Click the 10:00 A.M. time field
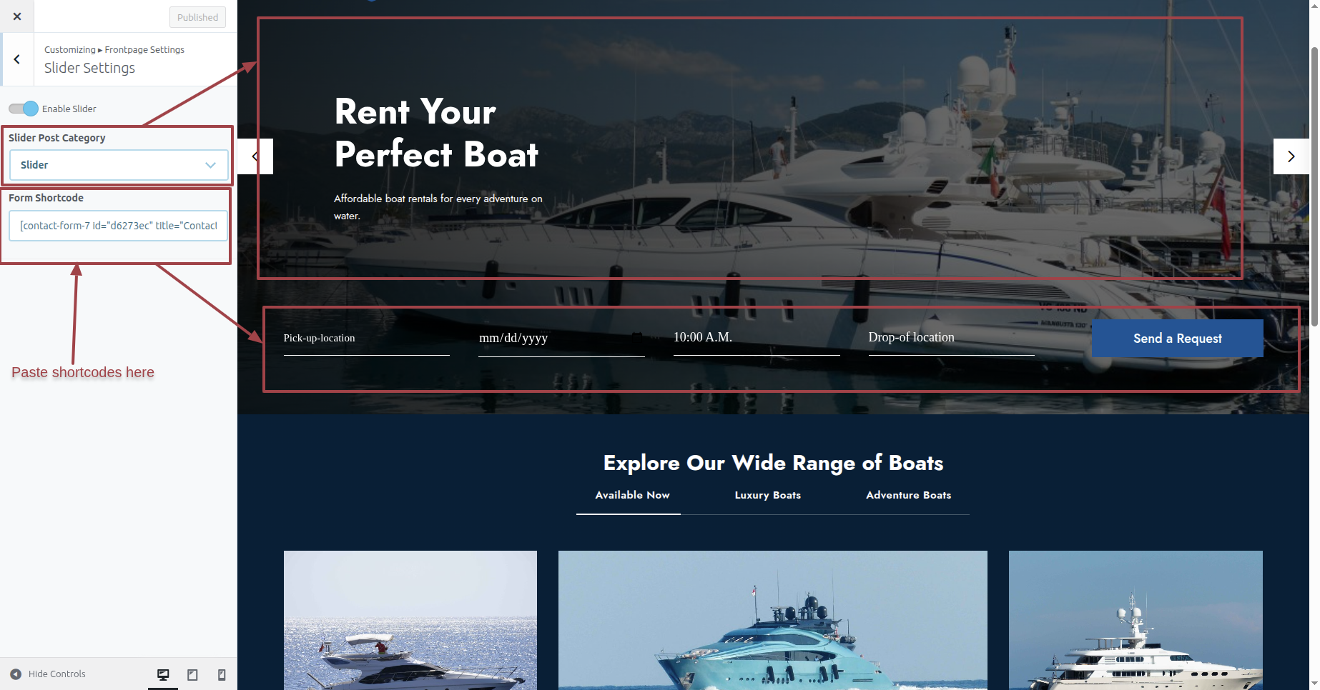Viewport: 1320px width, 690px height. (x=757, y=338)
